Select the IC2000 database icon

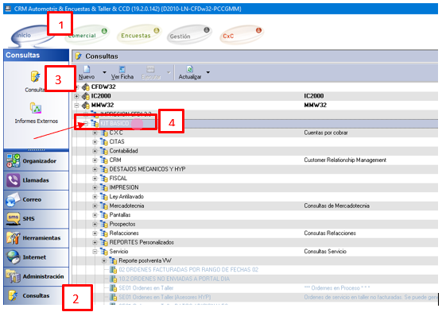tap(86, 96)
